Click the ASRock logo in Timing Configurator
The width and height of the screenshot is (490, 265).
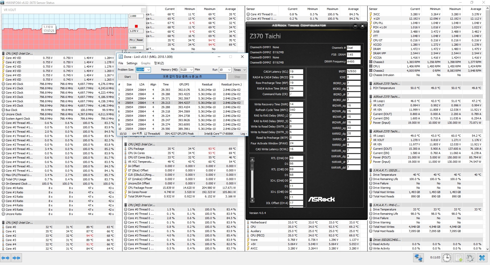tap(321, 199)
